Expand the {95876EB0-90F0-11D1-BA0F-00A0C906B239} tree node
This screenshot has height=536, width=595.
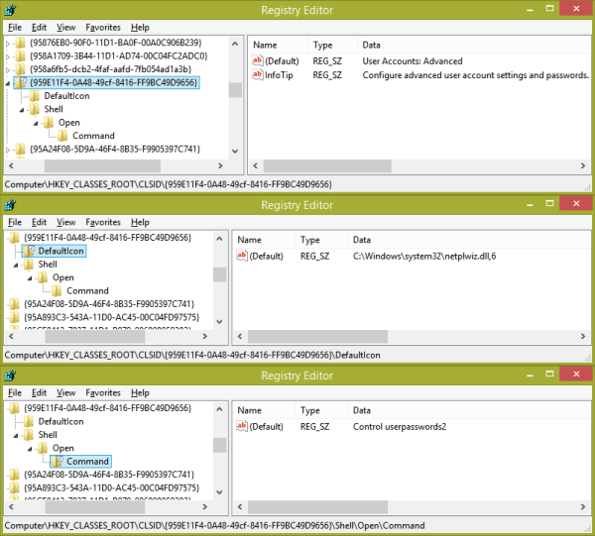pos(9,44)
